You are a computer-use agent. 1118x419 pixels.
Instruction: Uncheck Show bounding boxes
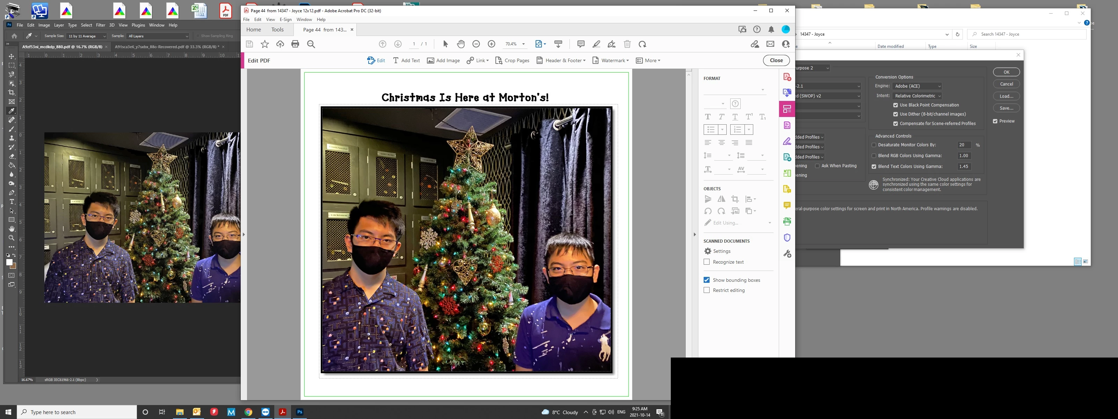click(706, 280)
